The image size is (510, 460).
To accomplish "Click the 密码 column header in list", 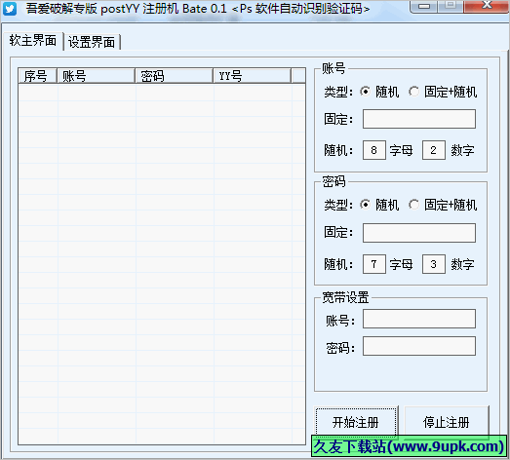I will pos(174,76).
